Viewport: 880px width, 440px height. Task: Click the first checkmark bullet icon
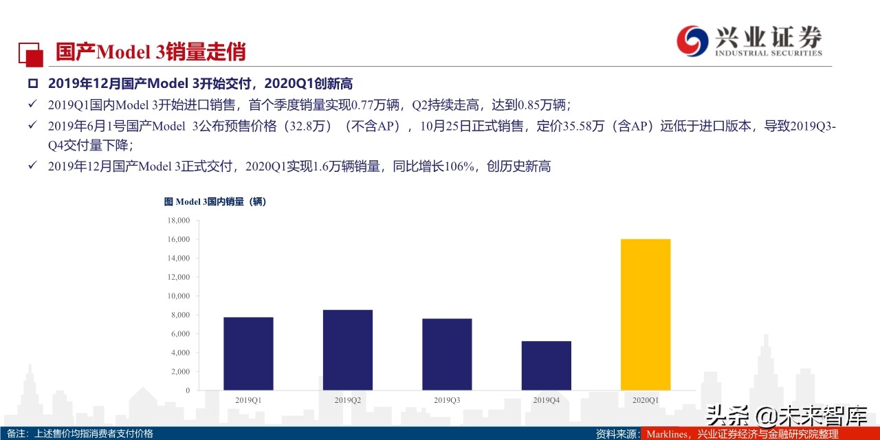(x=32, y=104)
